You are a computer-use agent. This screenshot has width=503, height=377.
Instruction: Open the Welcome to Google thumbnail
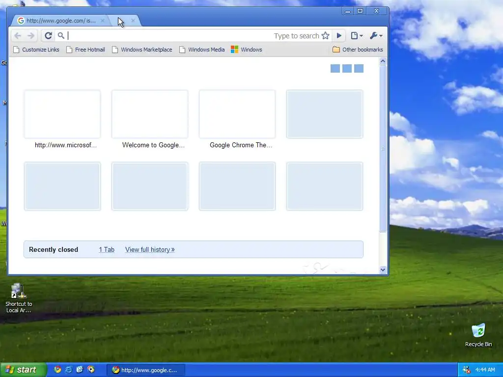point(150,114)
